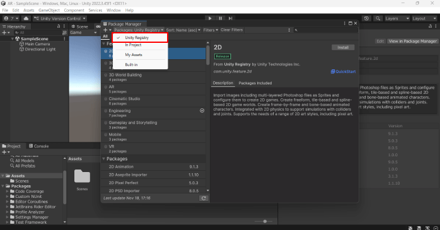Click the Step frame button
The height and width of the screenshot is (230, 440).
coord(230,18)
